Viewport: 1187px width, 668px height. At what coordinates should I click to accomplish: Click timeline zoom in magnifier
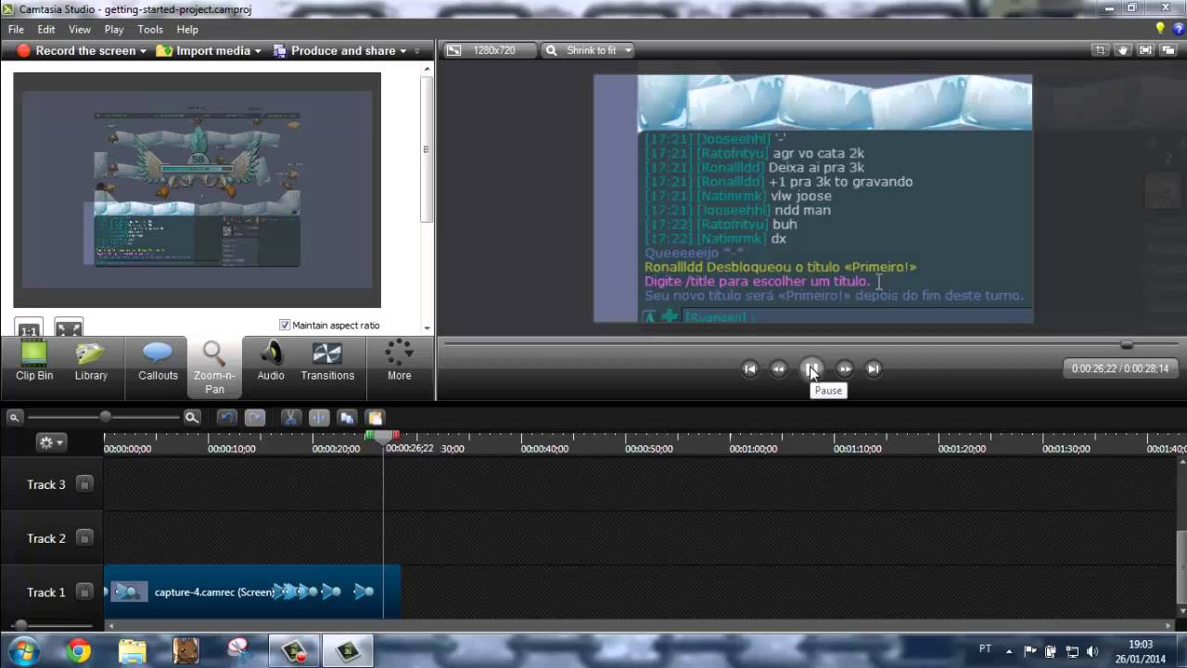[x=192, y=417]
